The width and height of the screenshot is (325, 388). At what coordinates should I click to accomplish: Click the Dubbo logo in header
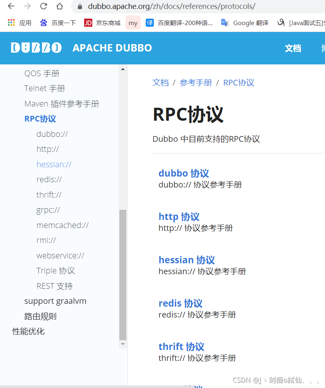[x=36, y=48]
